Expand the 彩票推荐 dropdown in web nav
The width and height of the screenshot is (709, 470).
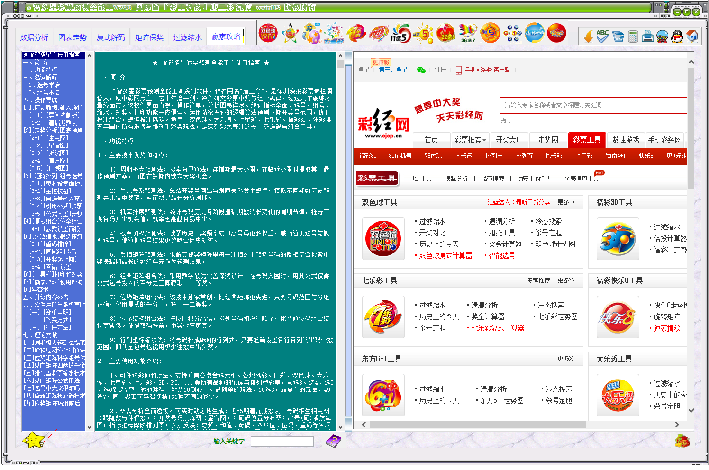pyautogui.click(x=470, y=140)
